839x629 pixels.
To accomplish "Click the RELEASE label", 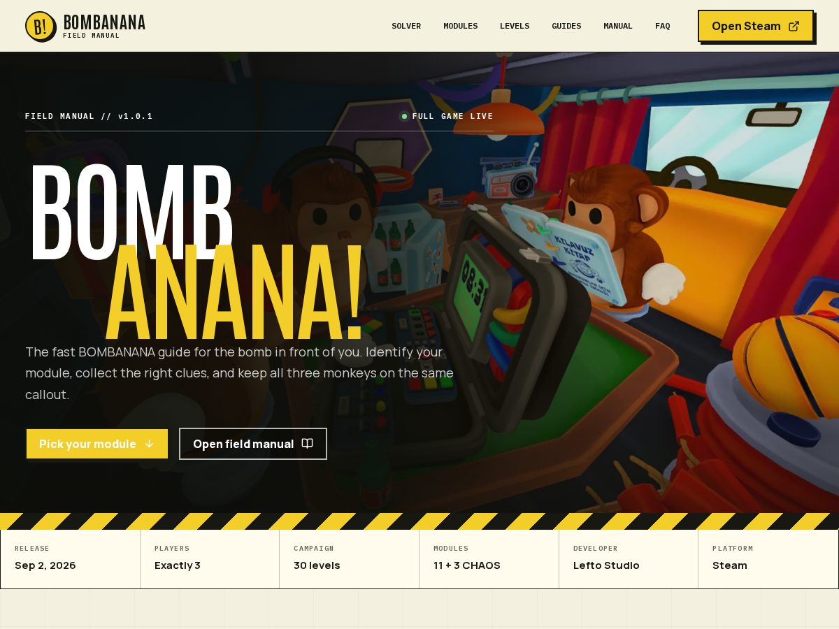I will pos(32,549).
